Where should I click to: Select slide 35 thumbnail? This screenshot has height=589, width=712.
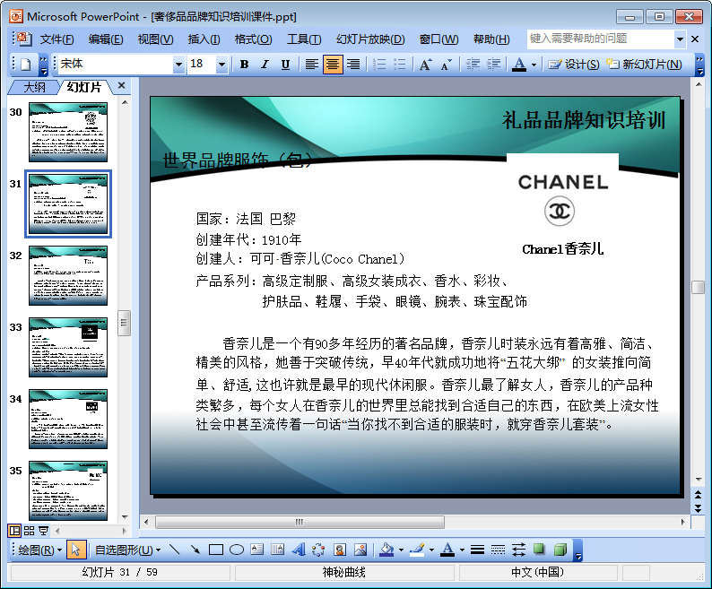point(67,491)
